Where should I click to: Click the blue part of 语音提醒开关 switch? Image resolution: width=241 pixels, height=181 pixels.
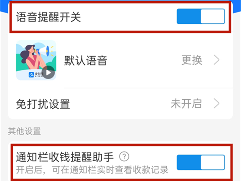click(x=189, y=16)
